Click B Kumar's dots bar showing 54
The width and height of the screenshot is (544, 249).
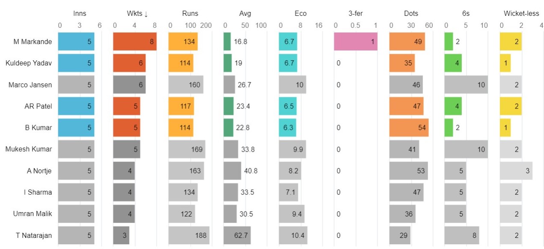[409, 128]
